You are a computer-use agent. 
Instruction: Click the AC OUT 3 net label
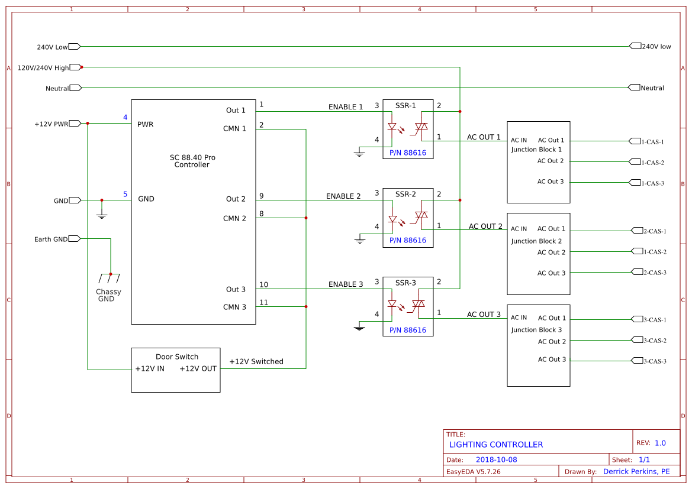coord(484,315)
